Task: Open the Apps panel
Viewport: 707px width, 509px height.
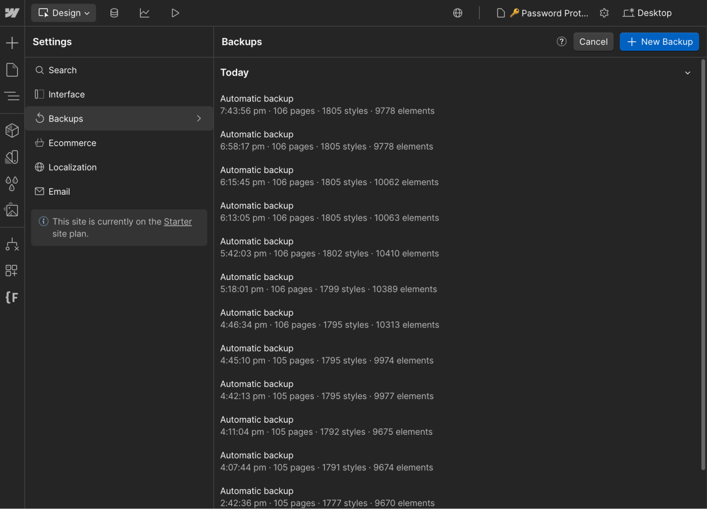Action: coord(12,270)
